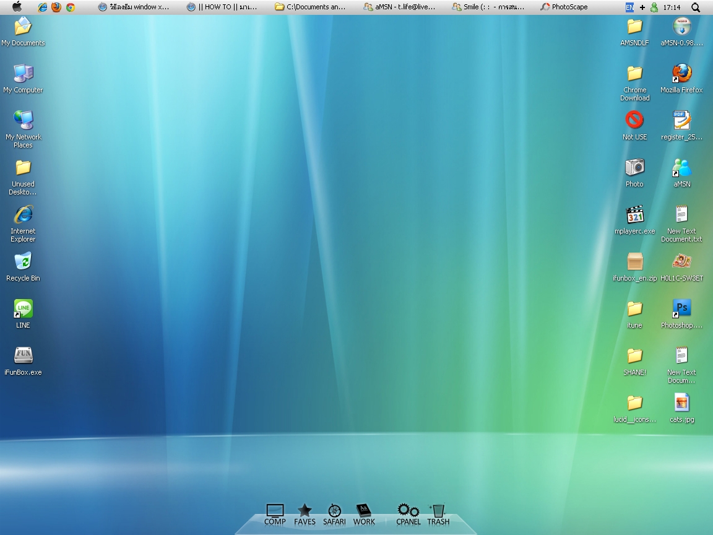The width and height of the screenshot is (713, 535).
Task: Select New Text Document.txt file
Action: 681,224
